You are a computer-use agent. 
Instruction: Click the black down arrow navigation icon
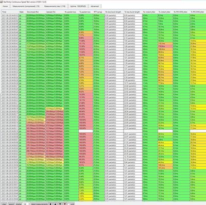pyautogui.click(x=60, y=204)
